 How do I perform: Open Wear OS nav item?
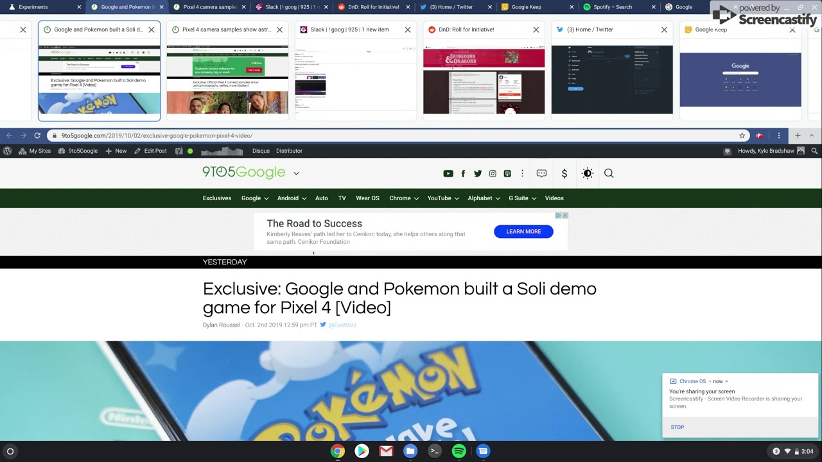(367, 198)
